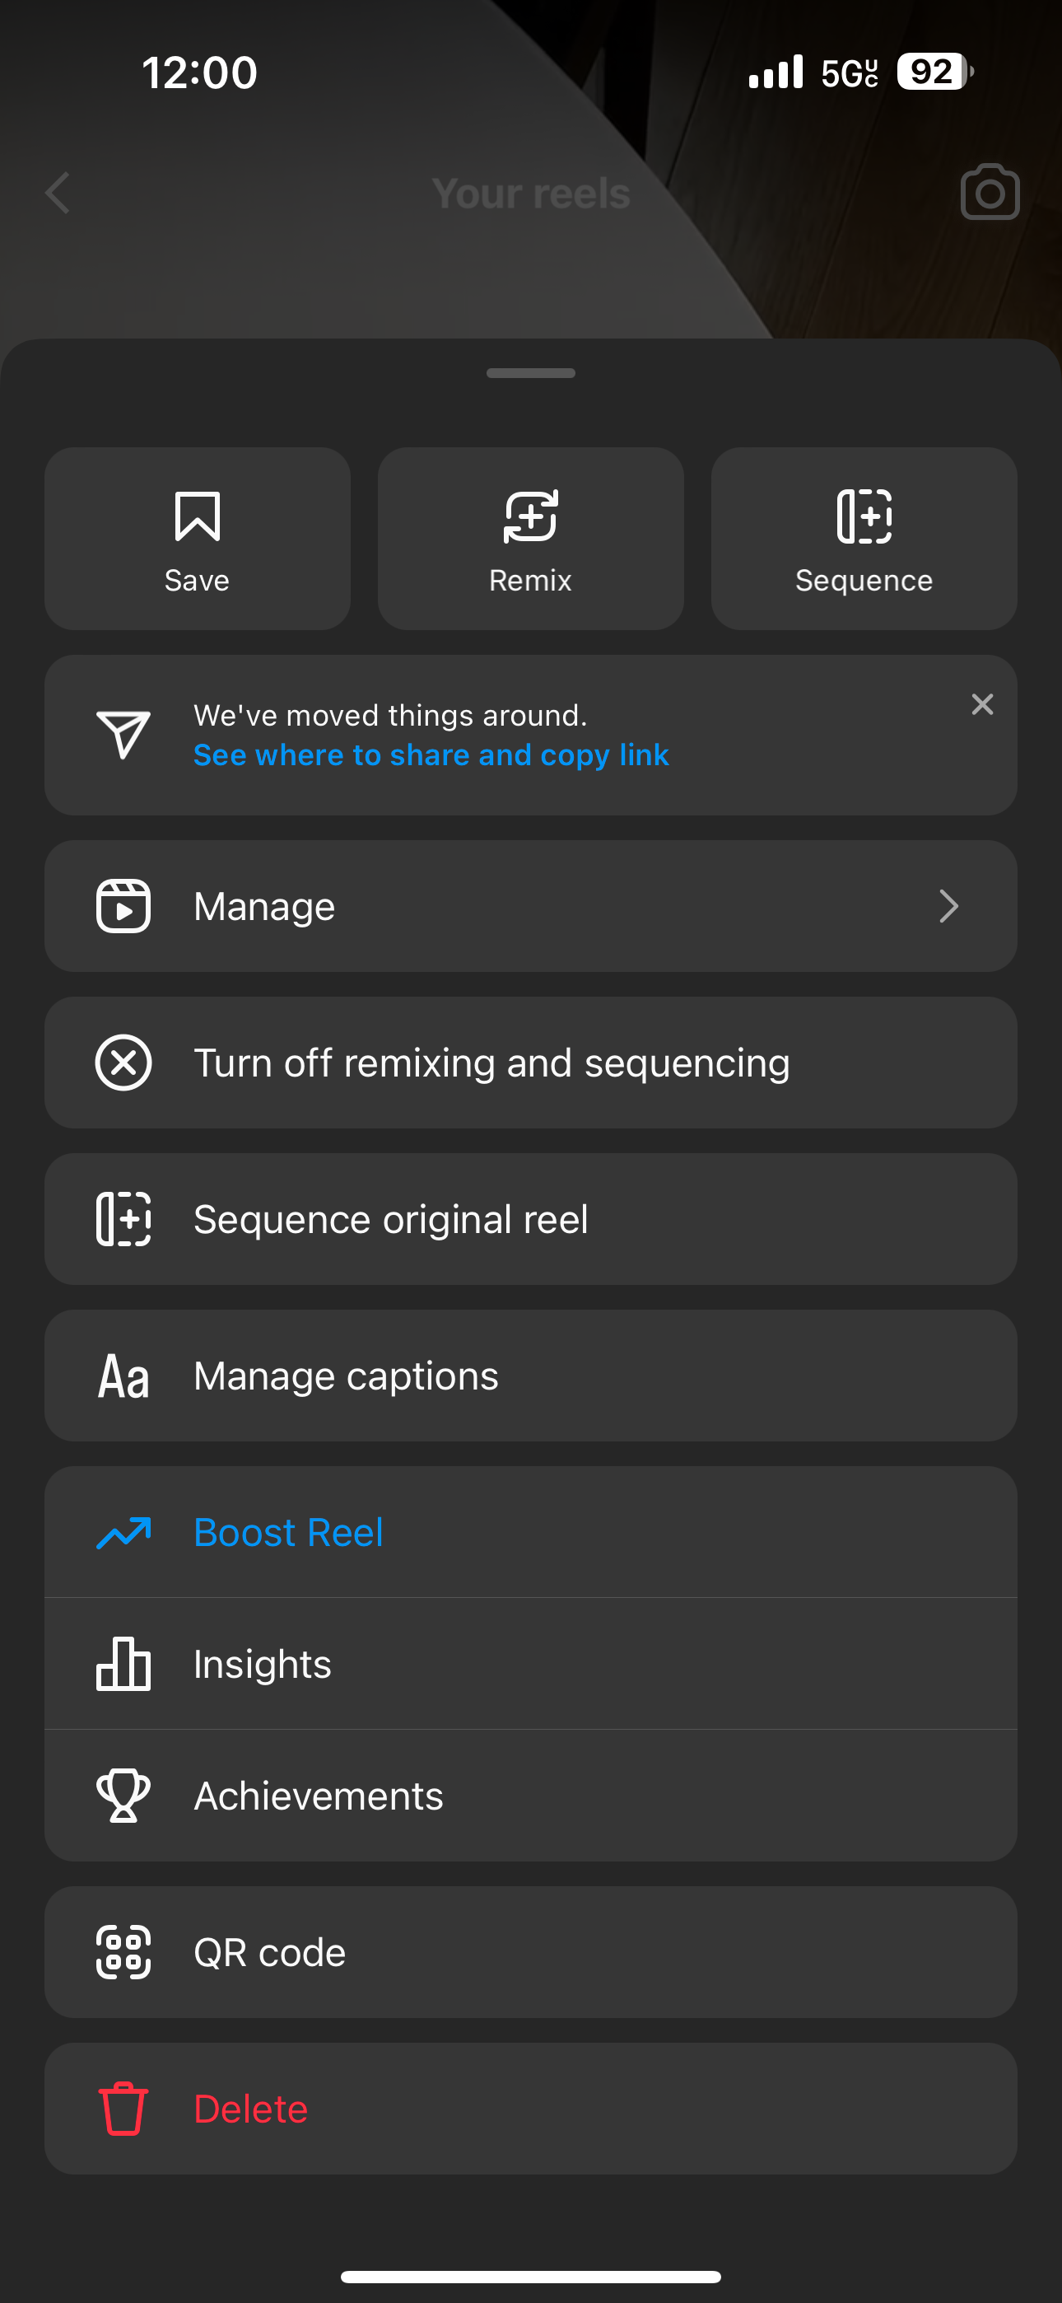1062x2303 pixels.
Task: Open the Manage submenu
Action: (x=264, y=907)
